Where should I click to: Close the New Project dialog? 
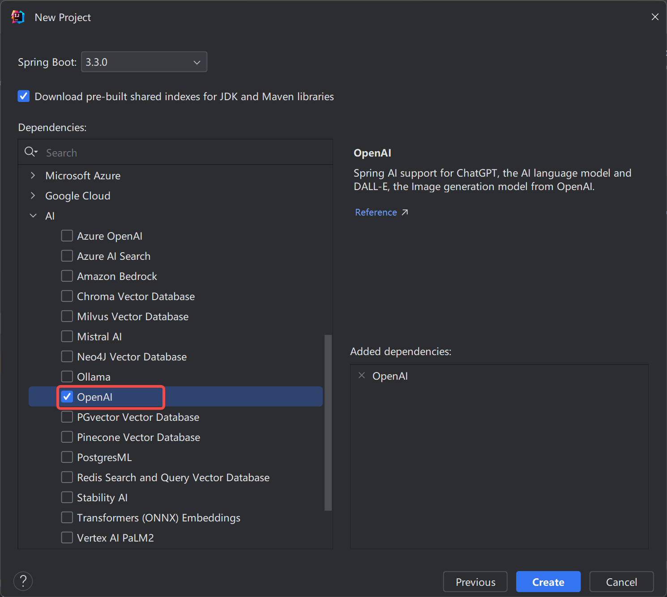[x=655, y=17]
